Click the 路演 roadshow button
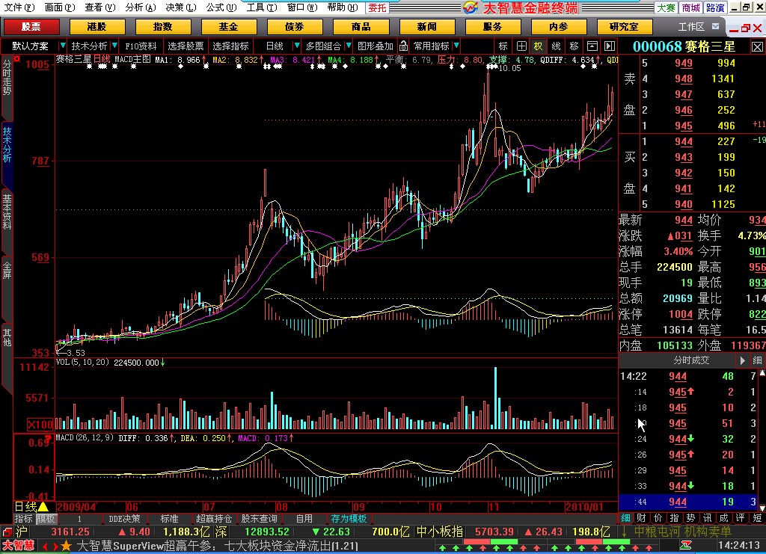This screenshot has height=554, width=766. [x=715, y=7]
